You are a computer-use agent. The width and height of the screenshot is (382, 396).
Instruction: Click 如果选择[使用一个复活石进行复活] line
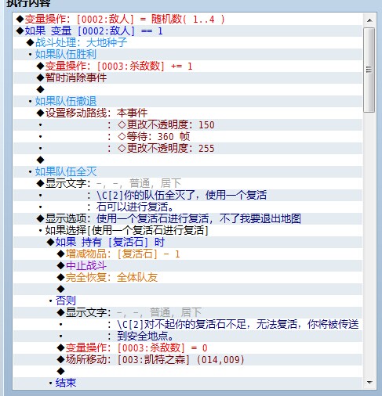[187, 231]
